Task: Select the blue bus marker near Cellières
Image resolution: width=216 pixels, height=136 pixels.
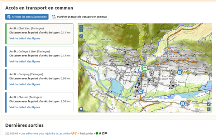Action: tap(183, 103)
